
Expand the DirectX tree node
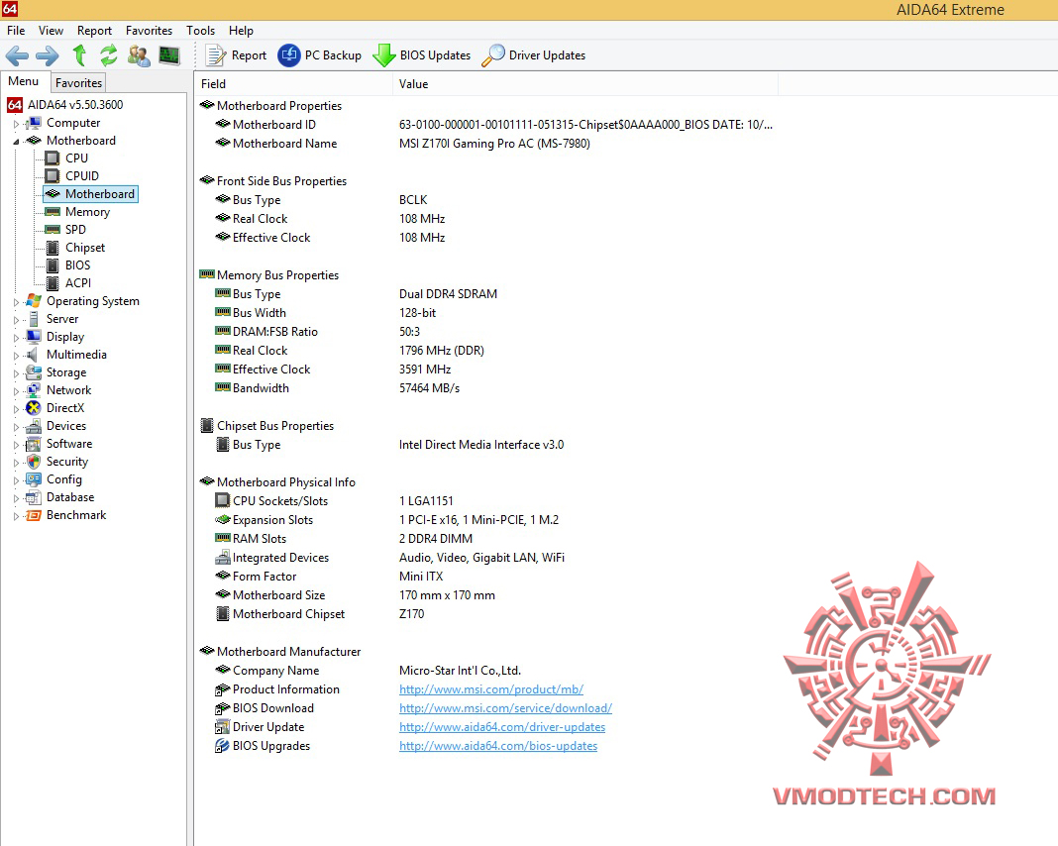click(16, 409)
